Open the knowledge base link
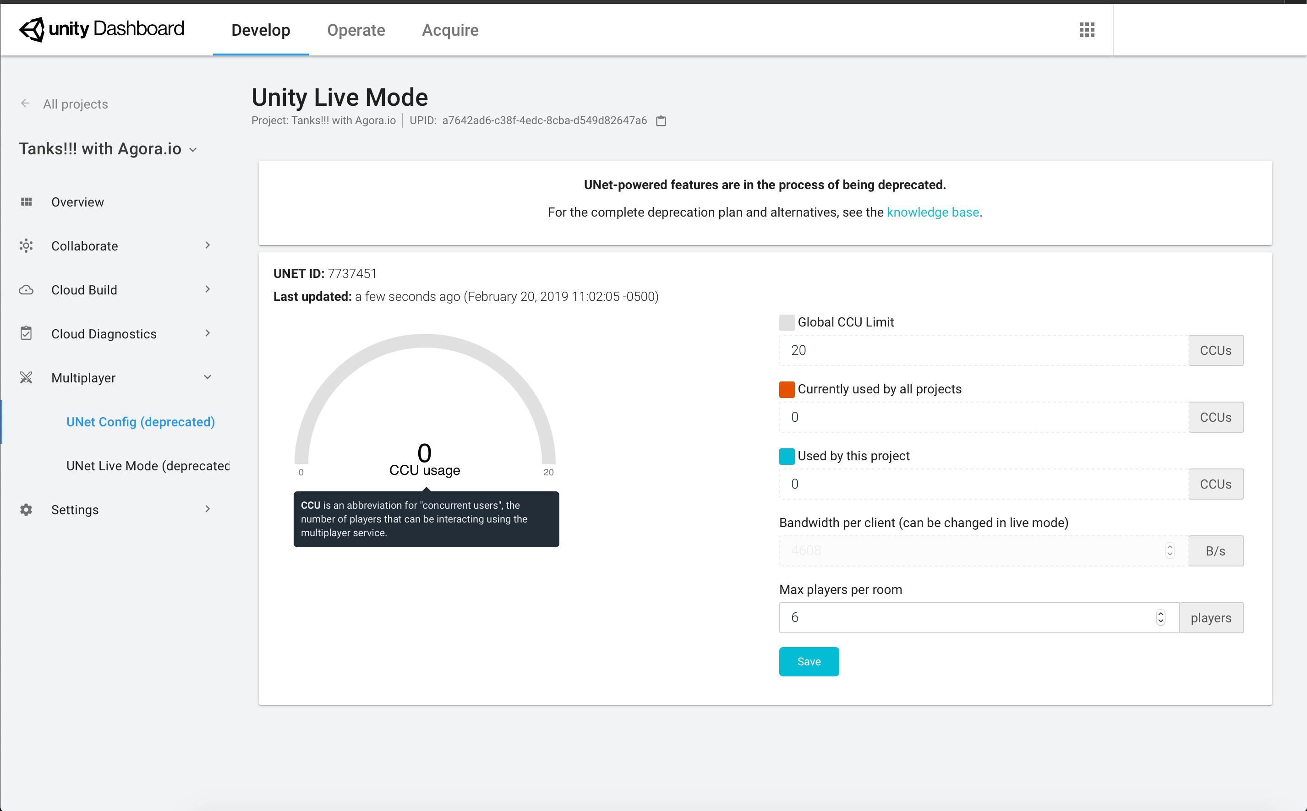The height and width of the screenshot is (811, 1307). [933, 212]
